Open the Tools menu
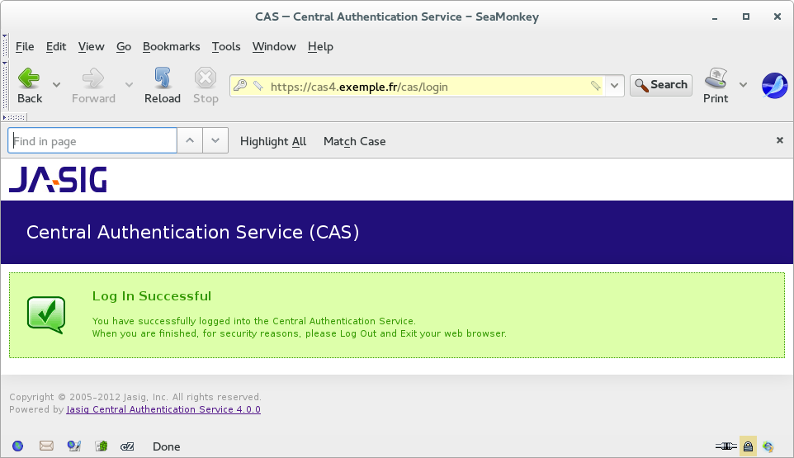This screenshot has height=458, width=794. point(226,46)
